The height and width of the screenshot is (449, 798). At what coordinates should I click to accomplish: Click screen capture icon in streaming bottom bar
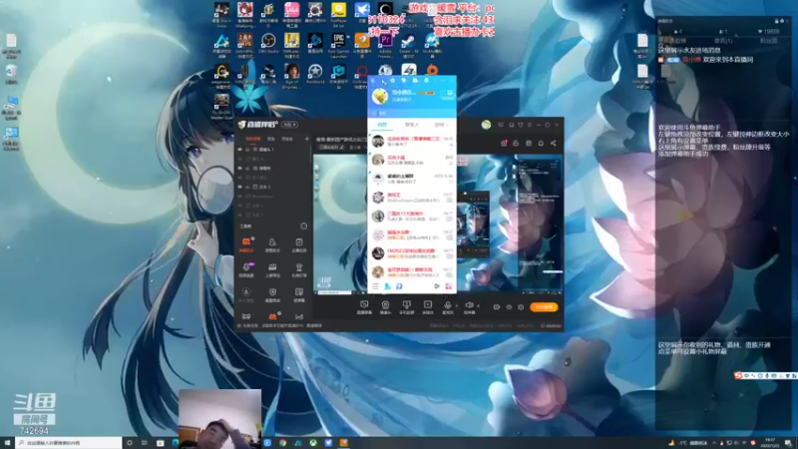click(364, 305)
